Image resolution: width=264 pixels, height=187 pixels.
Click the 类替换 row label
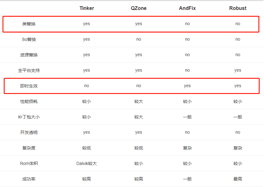coord(29,24)
